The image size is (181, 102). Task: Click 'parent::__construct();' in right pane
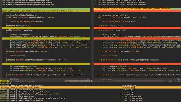pos(113,34)
